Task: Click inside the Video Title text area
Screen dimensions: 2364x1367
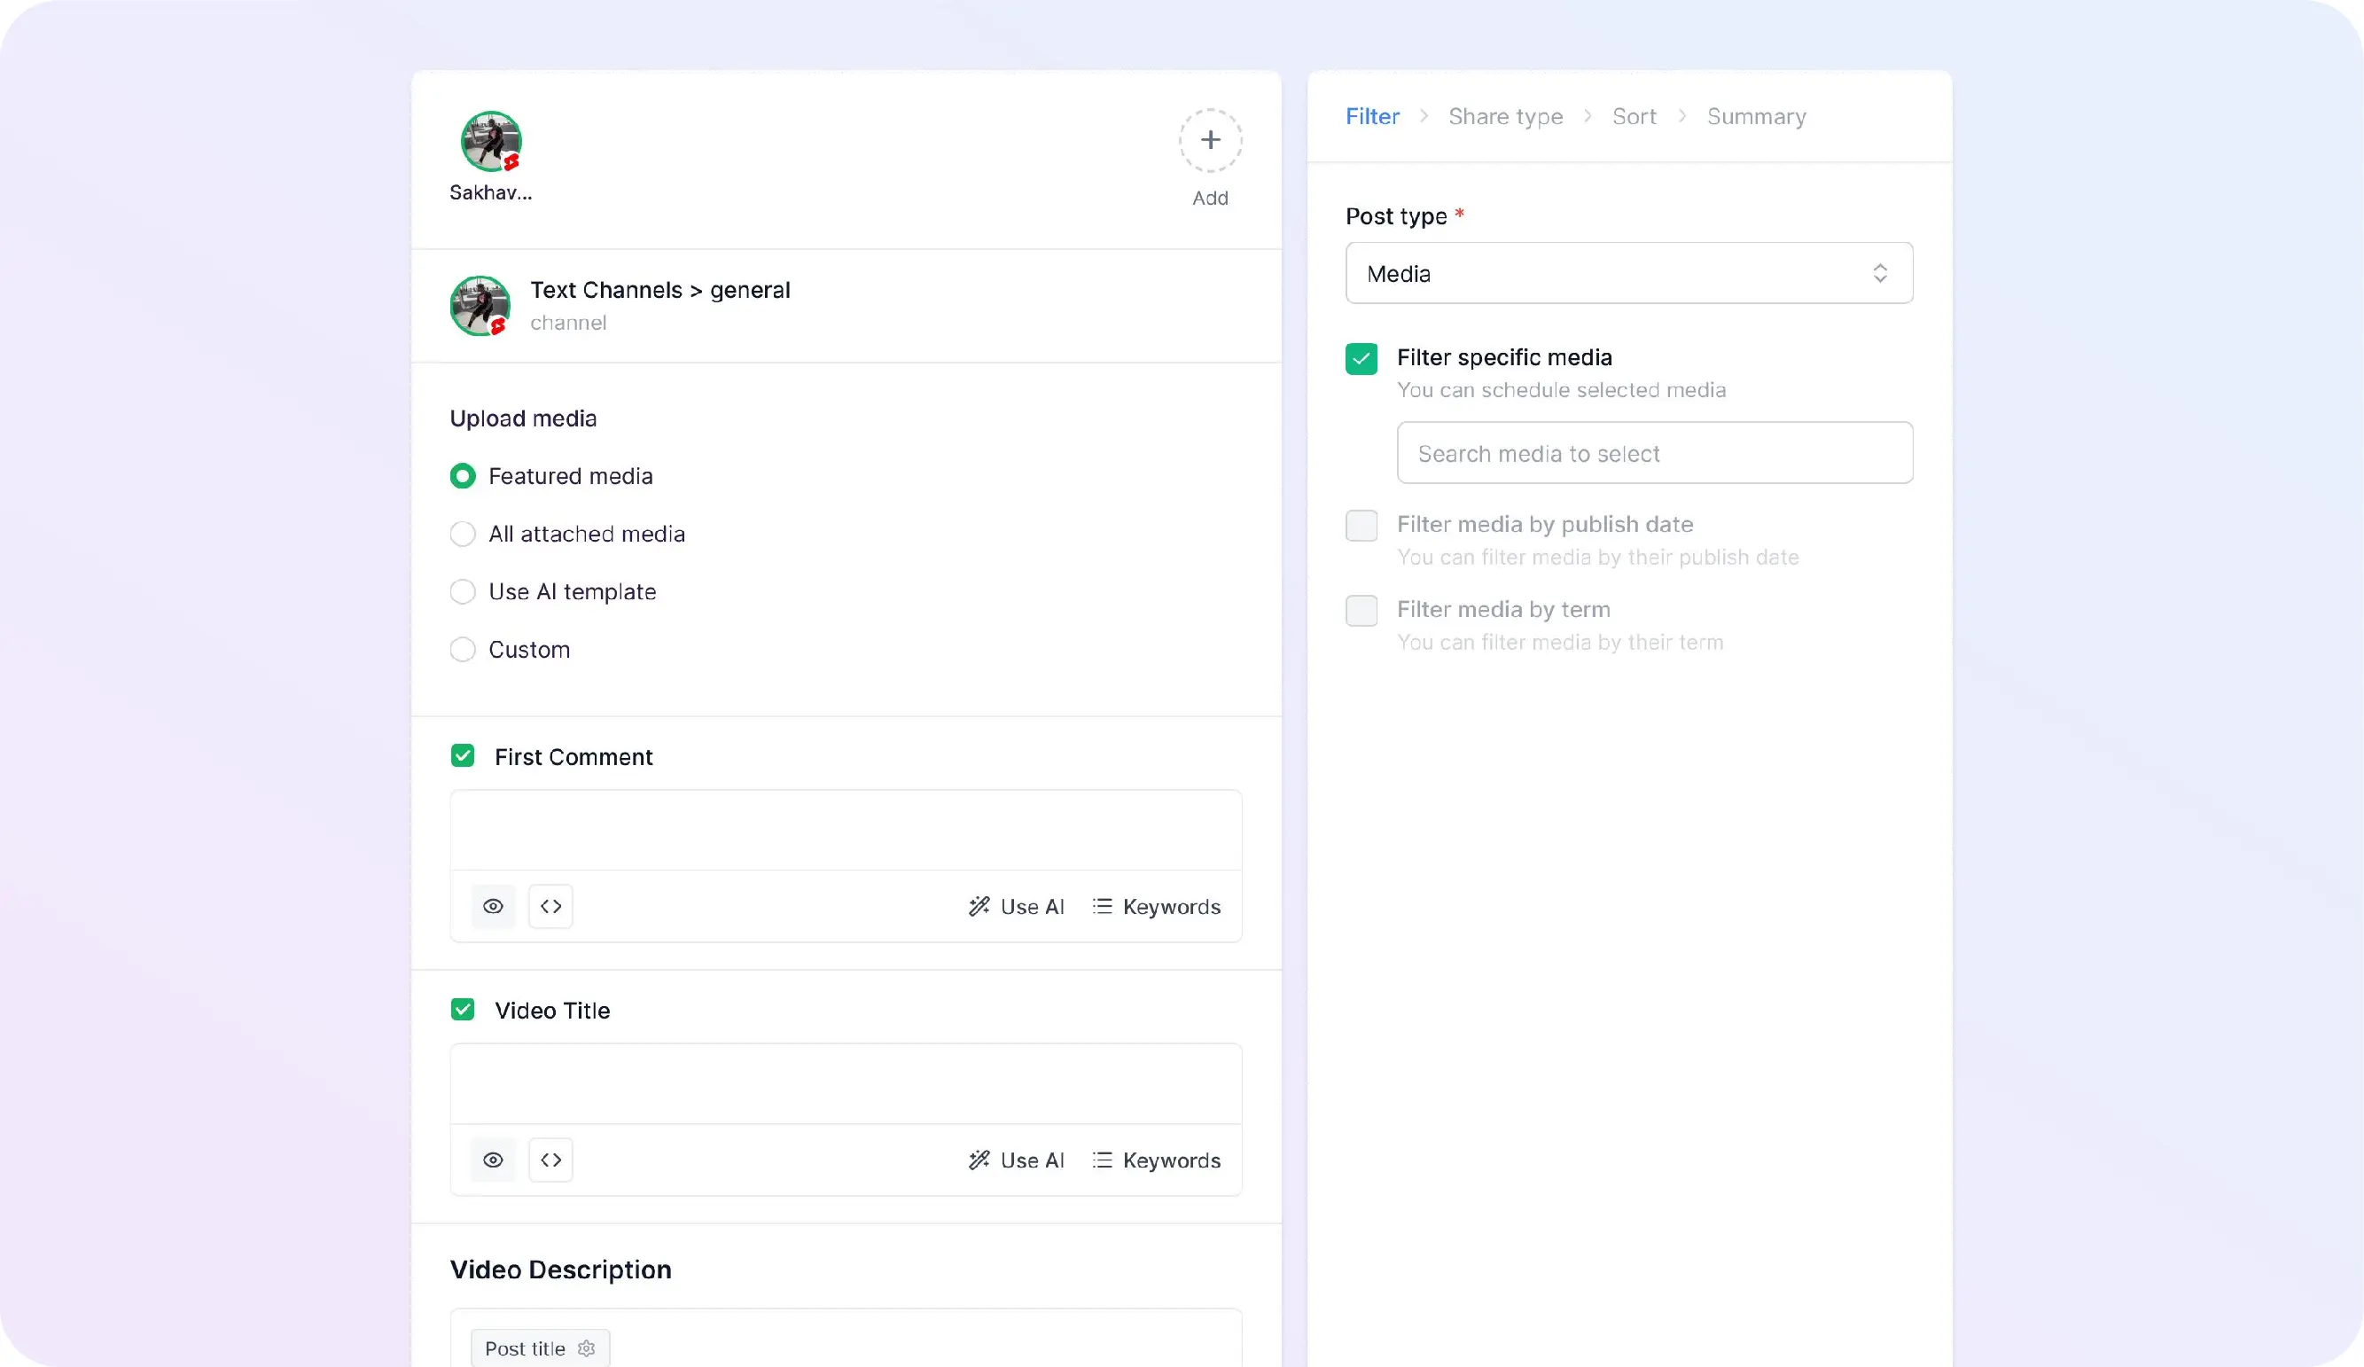Action: pyautogui.click(x=846, y=1083)
